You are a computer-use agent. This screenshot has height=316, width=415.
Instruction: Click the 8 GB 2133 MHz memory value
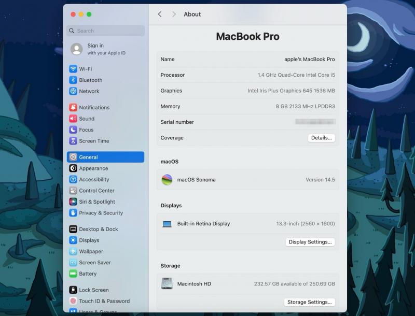point(305,106)
